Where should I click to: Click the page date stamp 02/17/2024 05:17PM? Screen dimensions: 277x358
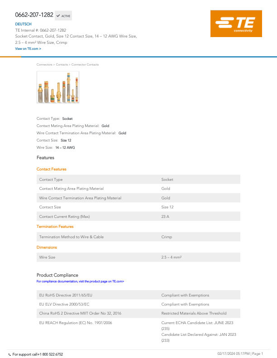click(x=234, y=353)
